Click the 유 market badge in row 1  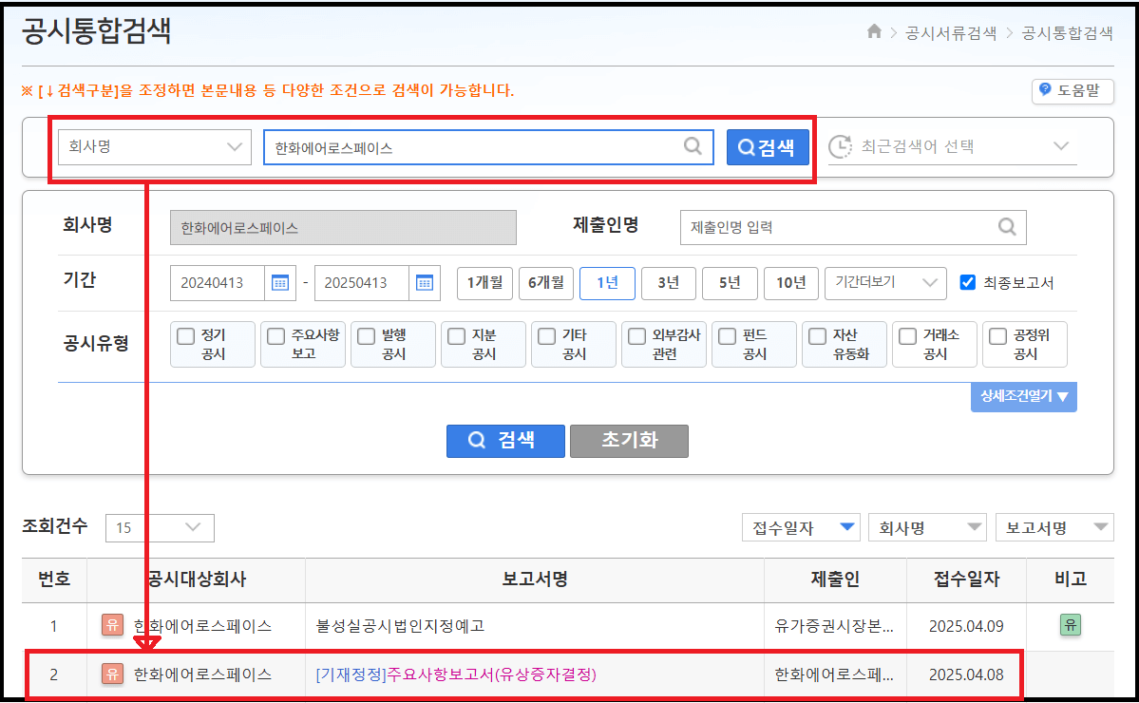click(113, 625)
